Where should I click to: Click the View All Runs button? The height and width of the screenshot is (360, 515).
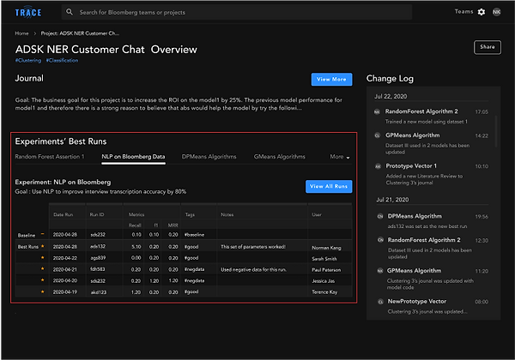coord(329,186)
